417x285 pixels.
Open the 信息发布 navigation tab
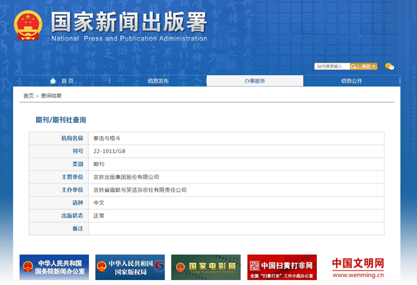tap(158, 81)
